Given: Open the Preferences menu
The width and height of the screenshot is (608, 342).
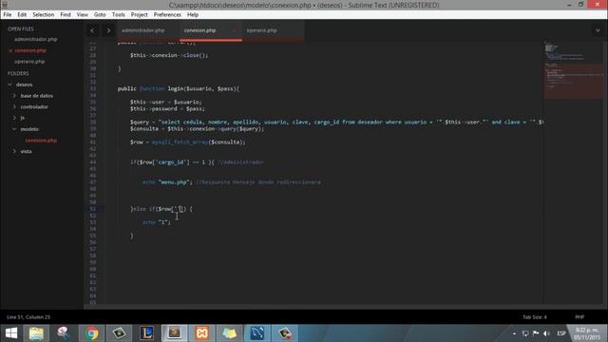Looking at the screenshot, I should pyautogui.click(x=167, y=15).
